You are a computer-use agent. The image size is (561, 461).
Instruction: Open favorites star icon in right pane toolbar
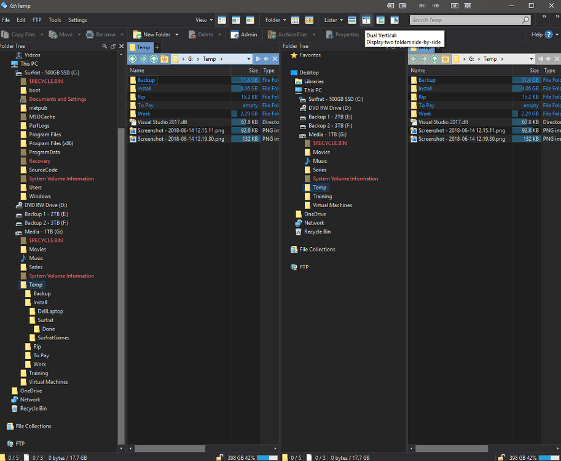click(445, 59)
